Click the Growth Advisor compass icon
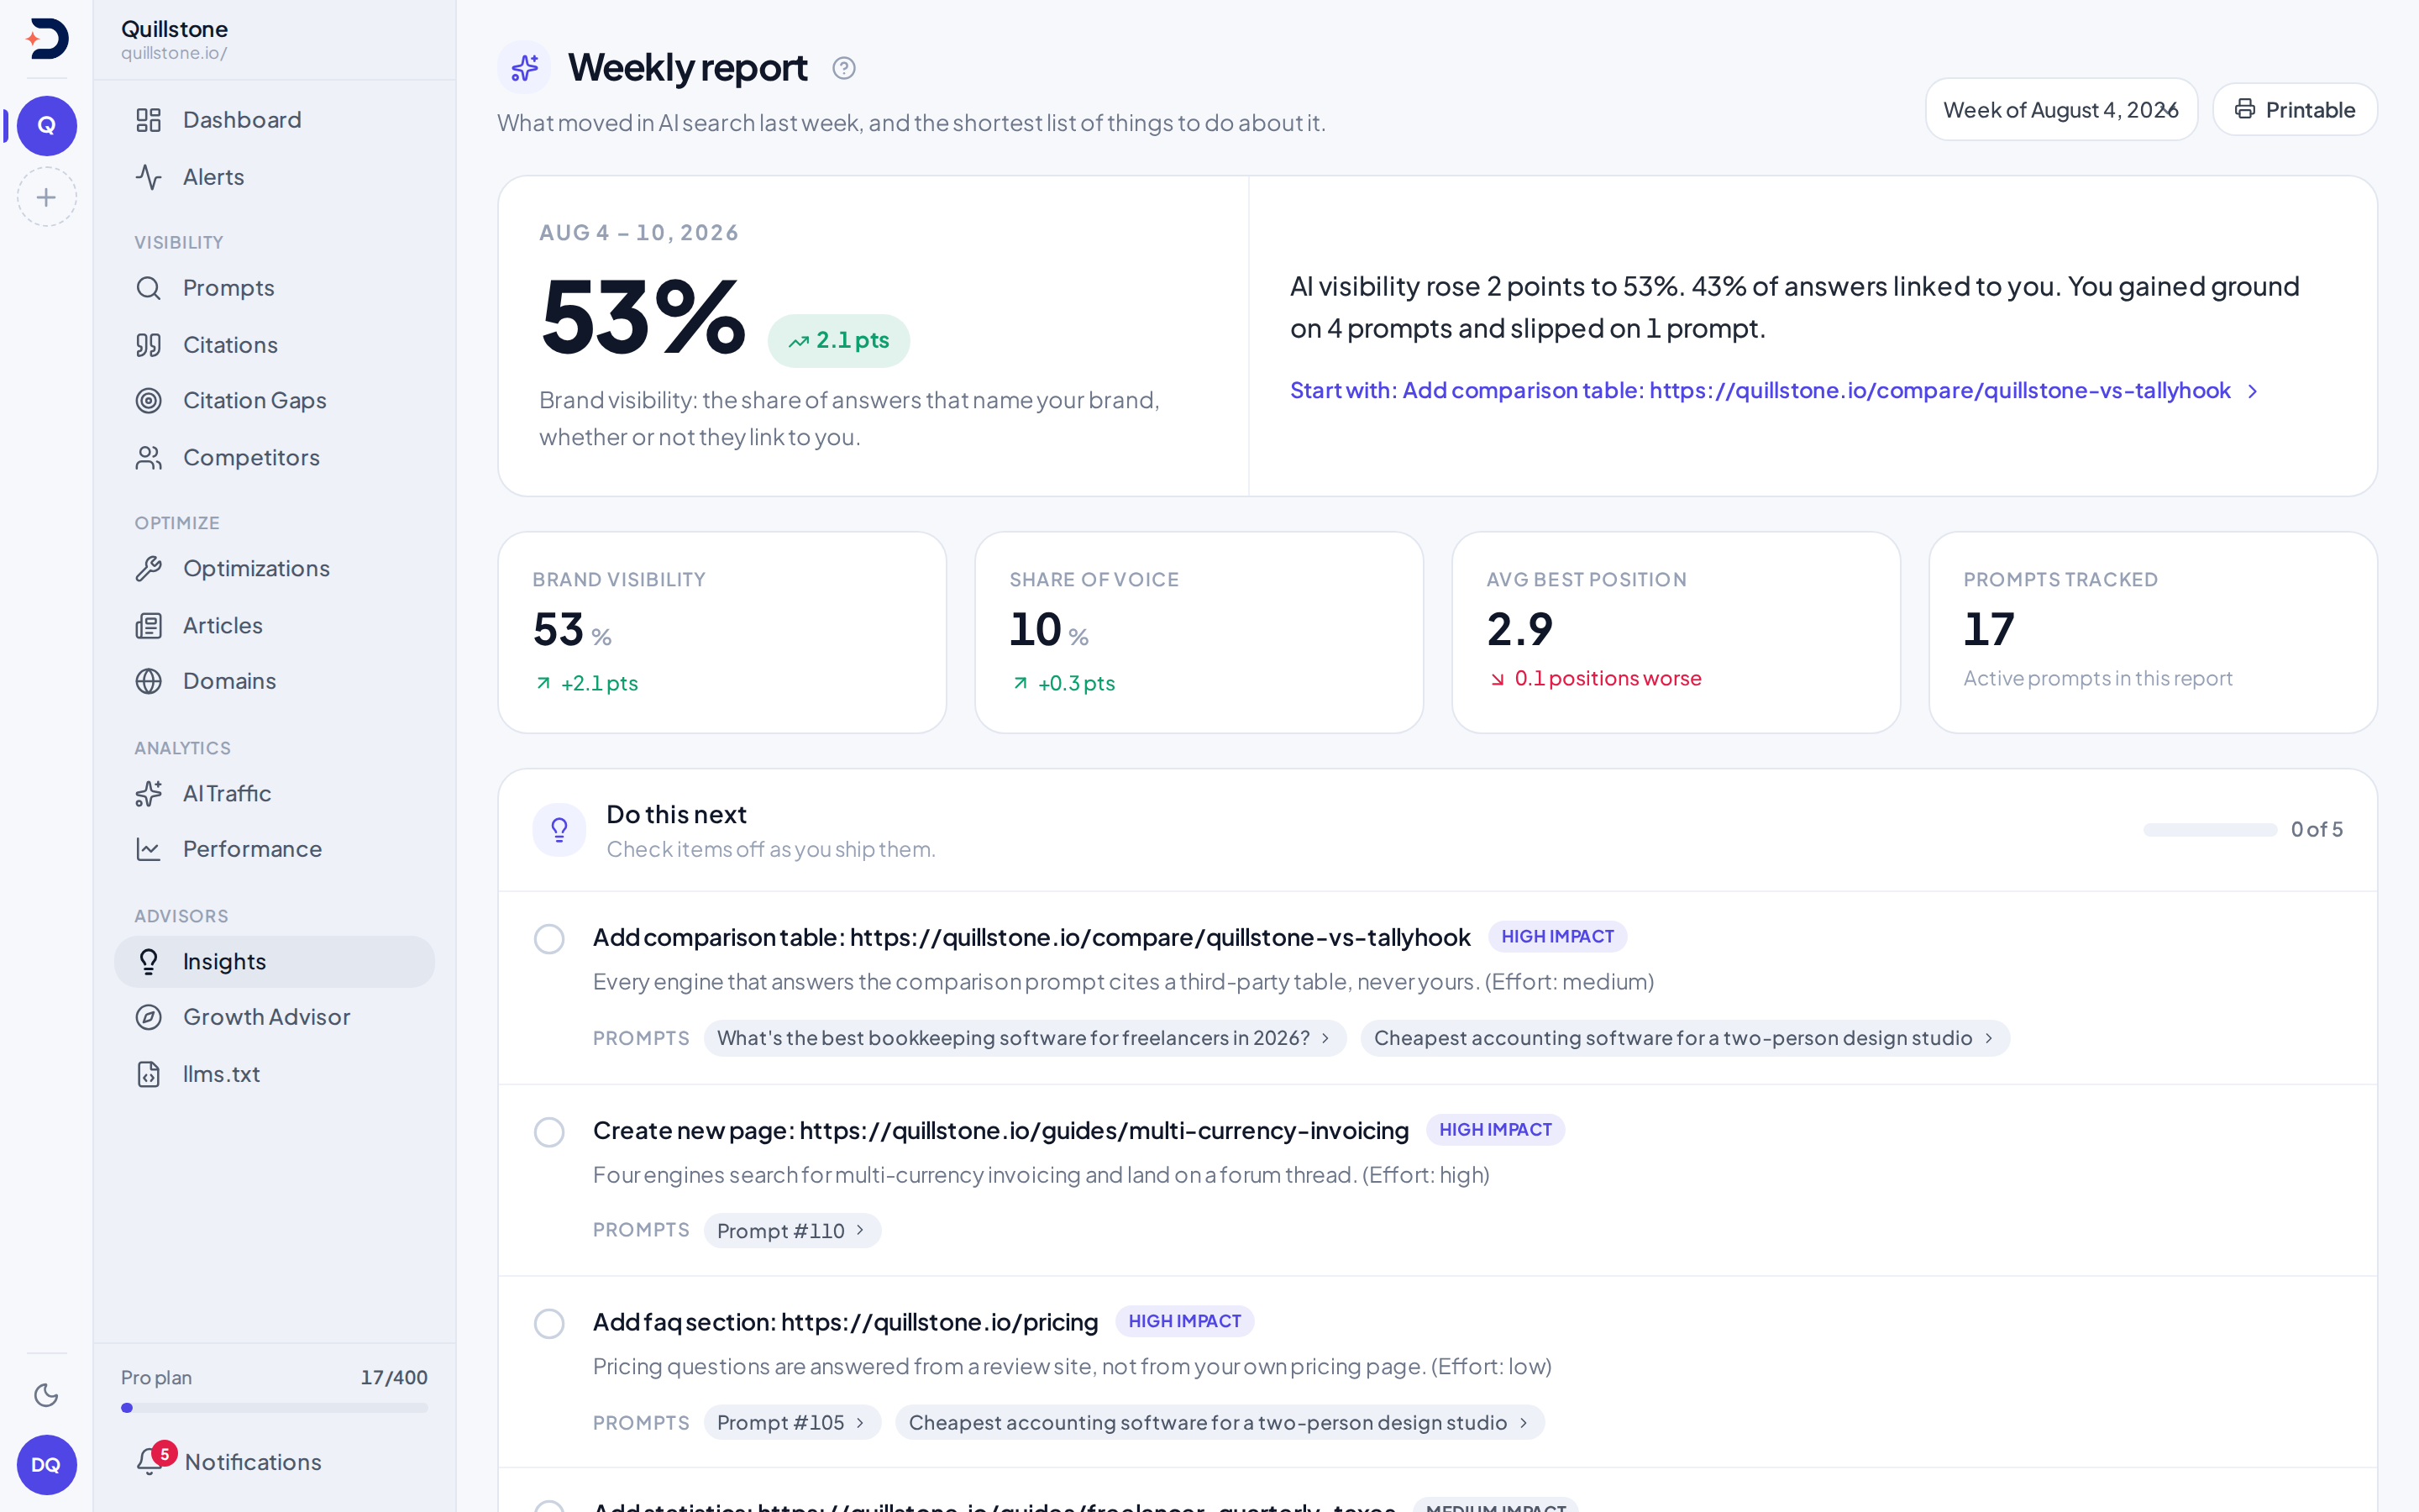 149,1017
